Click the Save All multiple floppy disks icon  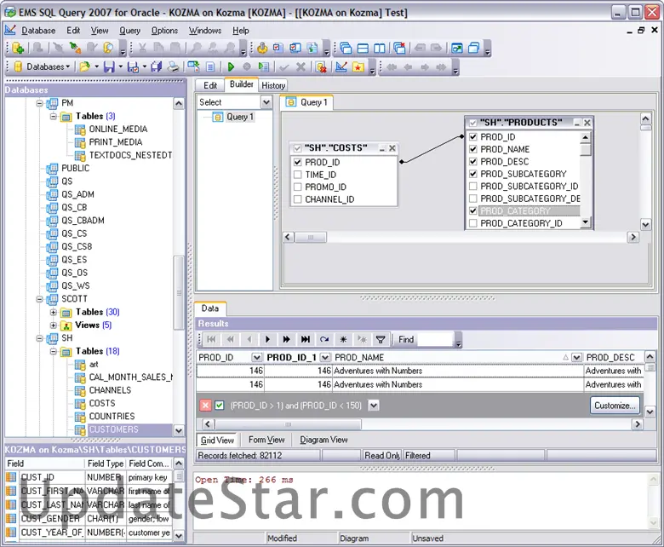(x=157, y=67)
